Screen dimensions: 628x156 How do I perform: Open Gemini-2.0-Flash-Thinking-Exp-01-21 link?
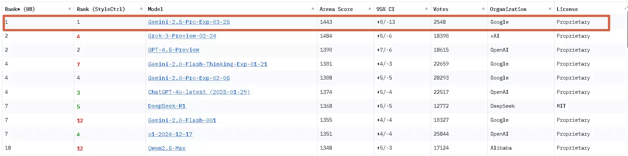[207, 64]
